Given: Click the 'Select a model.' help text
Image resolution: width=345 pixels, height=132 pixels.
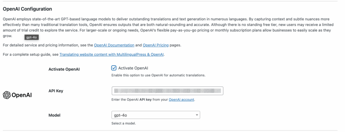Looking at the screenshot, I should pos(124,124).
